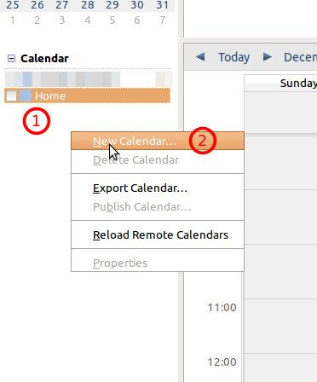The width and height of the screenshot is (317, 382).
Task: Select the Home calendar entry
Action: [x=88, y=95]
